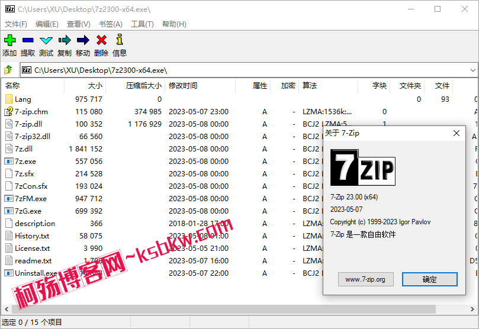
Task: Click the green Add (添加) toolbar icon
Action: pyautogui.click(x=10, y=40)
